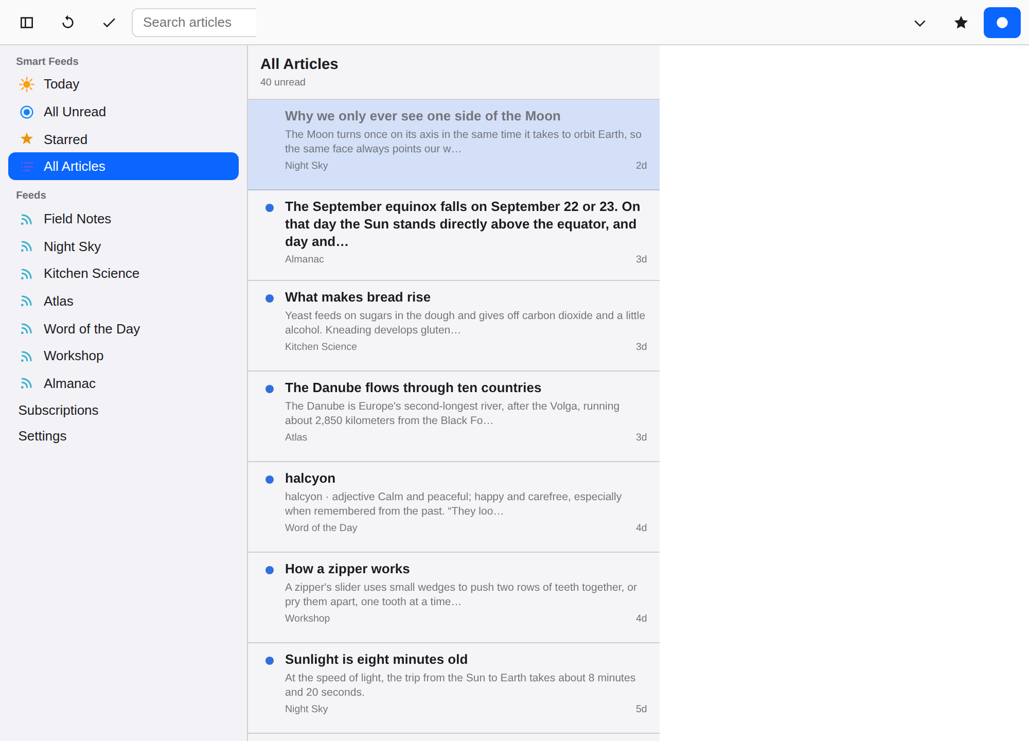1029x741 pixels.
Task: Click the Atlas feed icon
Action: (x=27, y=302)
